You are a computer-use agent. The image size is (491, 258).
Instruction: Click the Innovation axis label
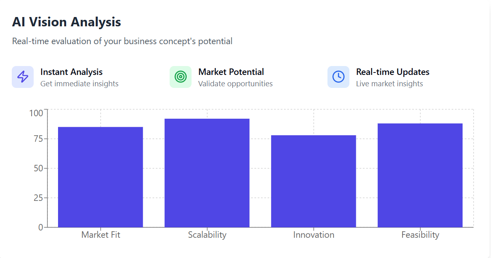pyautogui.click(x=314, y=235)
